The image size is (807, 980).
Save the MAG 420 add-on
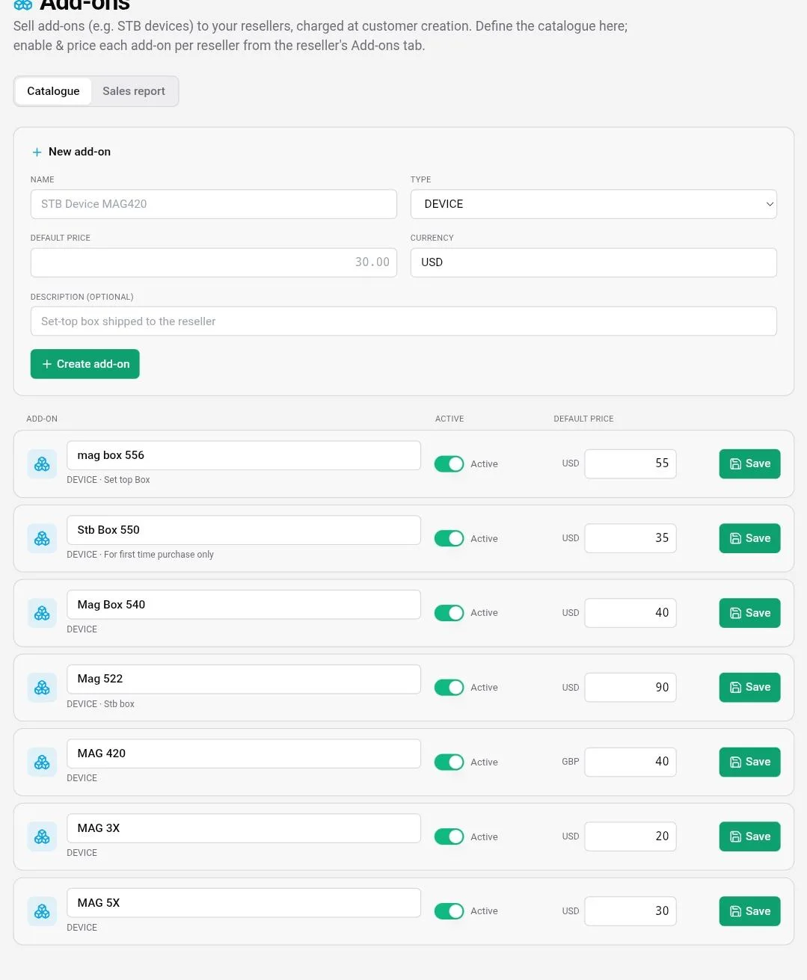[x=749, y=762]
